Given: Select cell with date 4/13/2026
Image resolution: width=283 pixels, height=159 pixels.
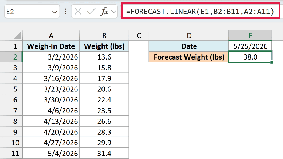Looking at the screenshot, I should coord(51,121).
